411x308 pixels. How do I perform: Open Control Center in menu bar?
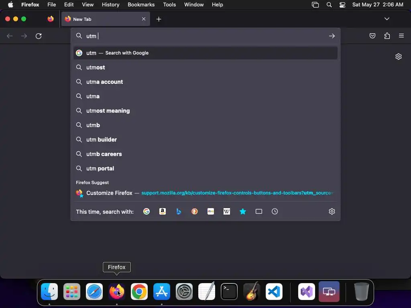coord(342,5)
